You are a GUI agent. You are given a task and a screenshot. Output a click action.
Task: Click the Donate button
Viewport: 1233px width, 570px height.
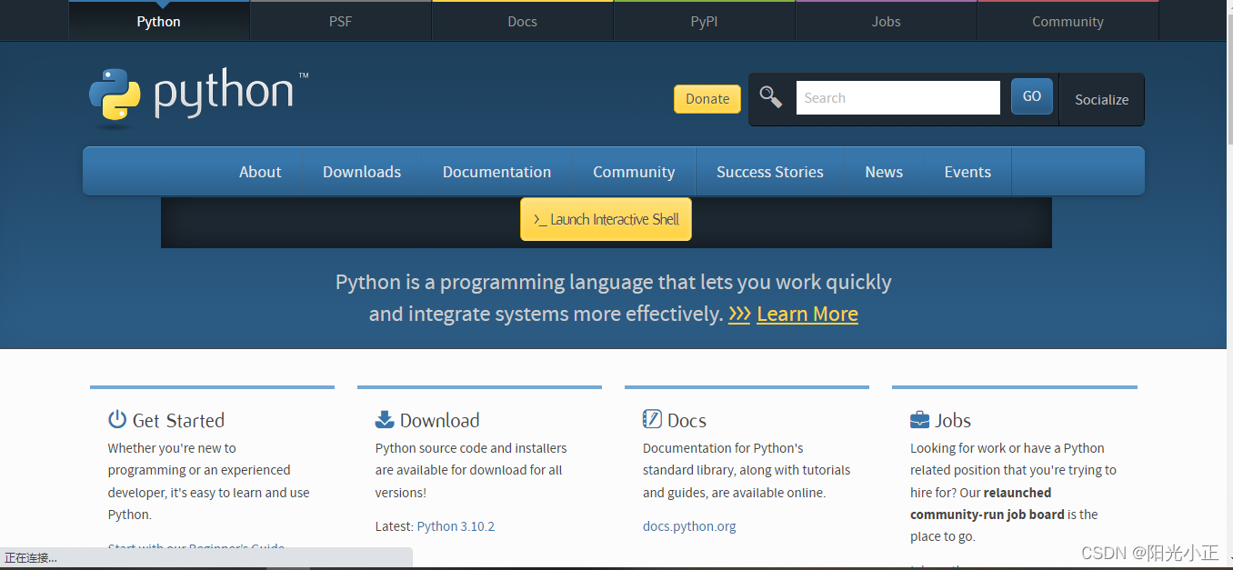coord(707,99)
